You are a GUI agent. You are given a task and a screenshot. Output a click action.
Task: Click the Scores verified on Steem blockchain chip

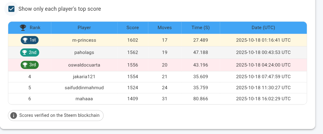(56, 116)
